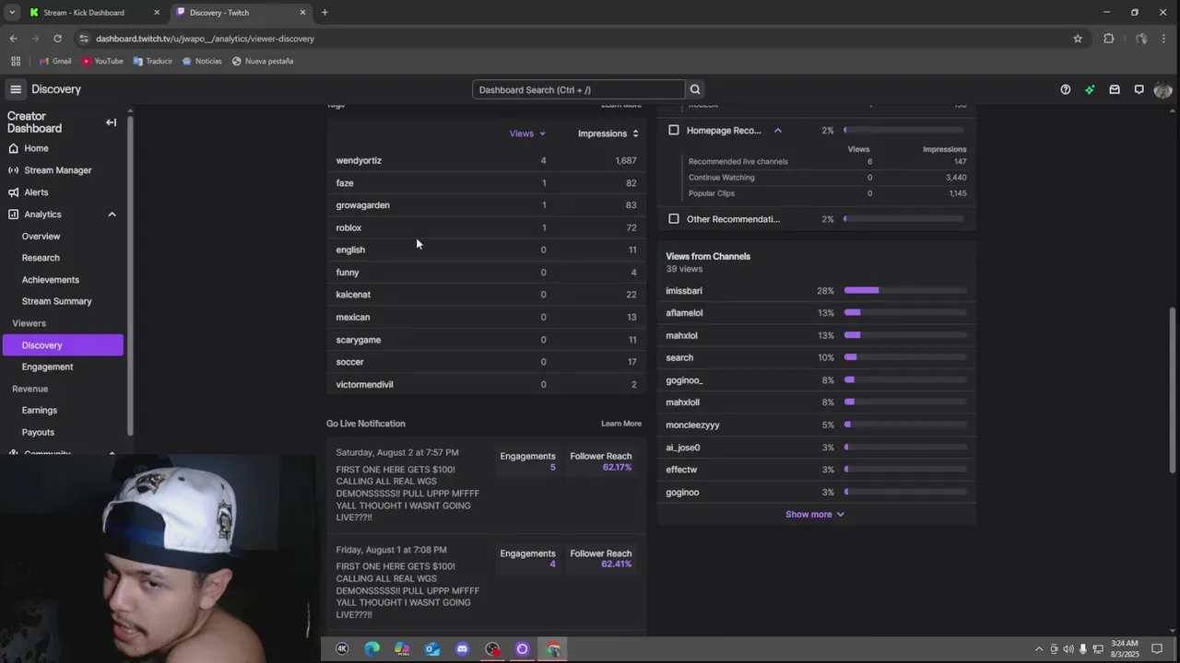Bookmark this page with the star icon
Image resolution: width=1180 pixels, height=663 pixels.
[x=1078, y=39]
